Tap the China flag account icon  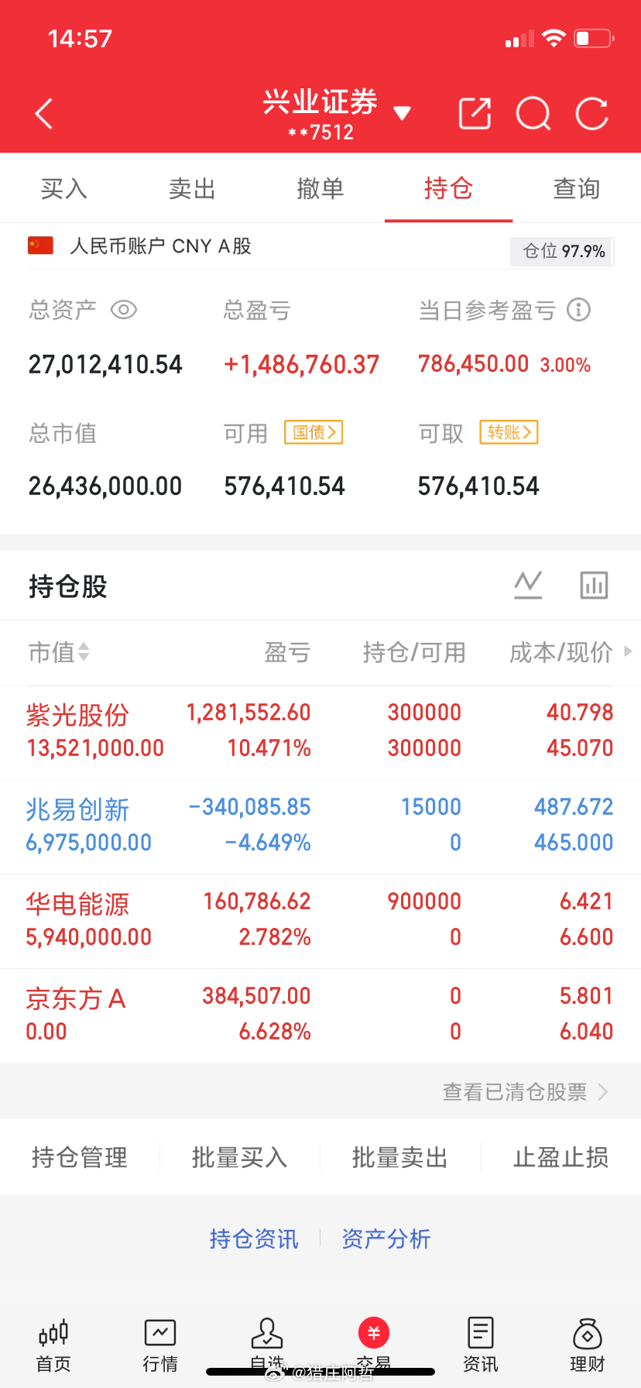(x=40, y=246)
